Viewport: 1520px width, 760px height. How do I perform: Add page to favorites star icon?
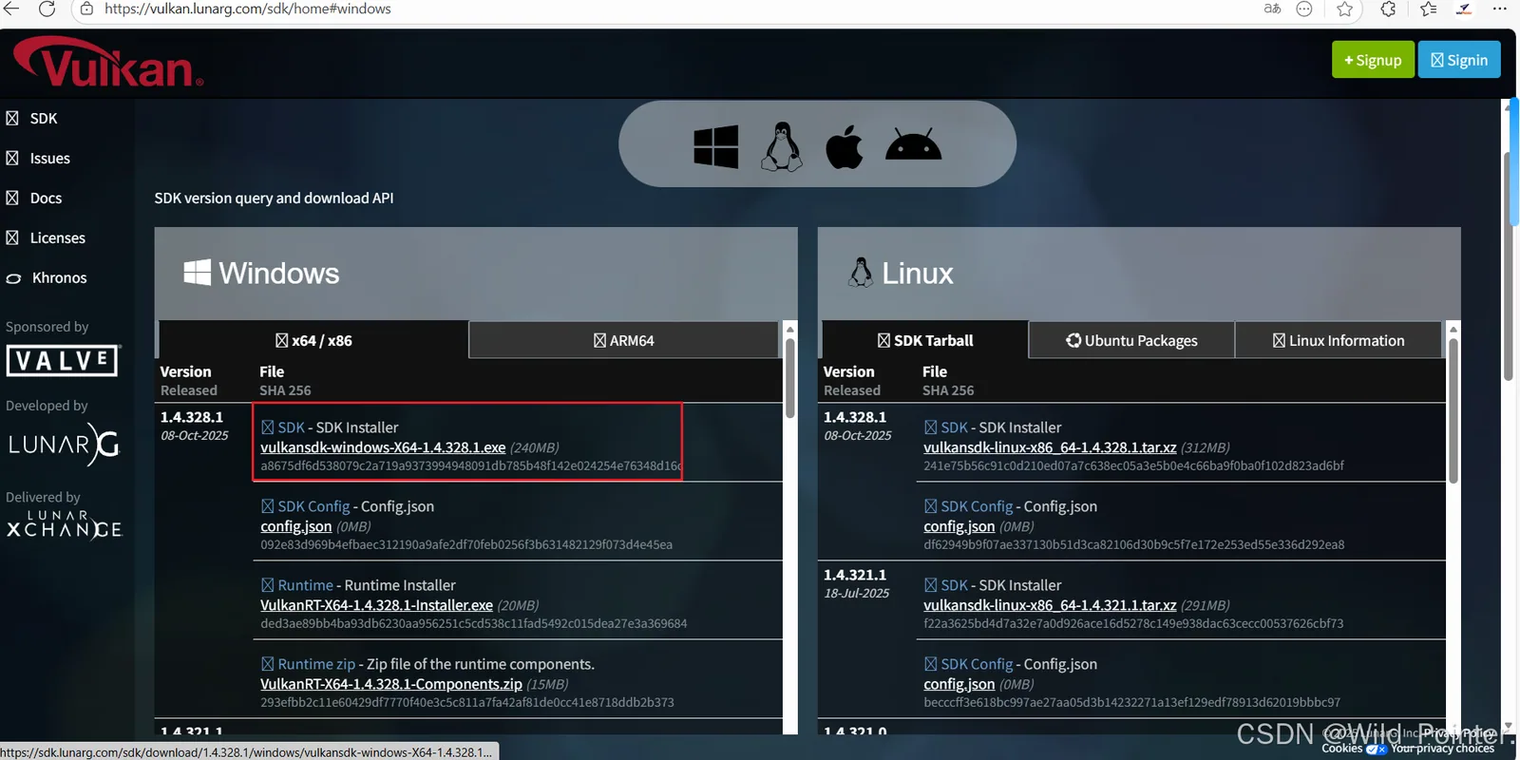click(x=1344, y=9)
